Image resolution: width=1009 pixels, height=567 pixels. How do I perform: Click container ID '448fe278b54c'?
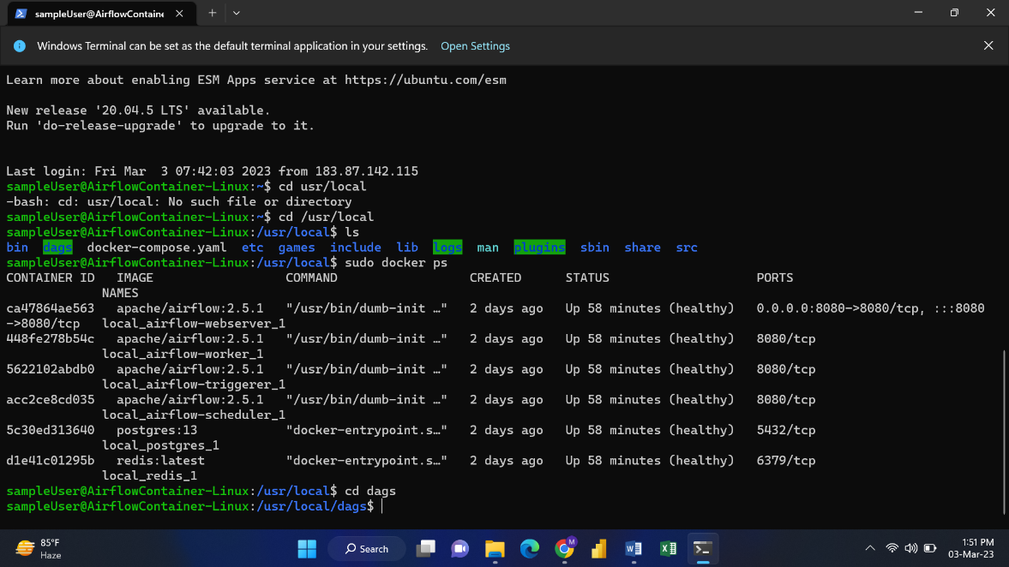(51, 339)
